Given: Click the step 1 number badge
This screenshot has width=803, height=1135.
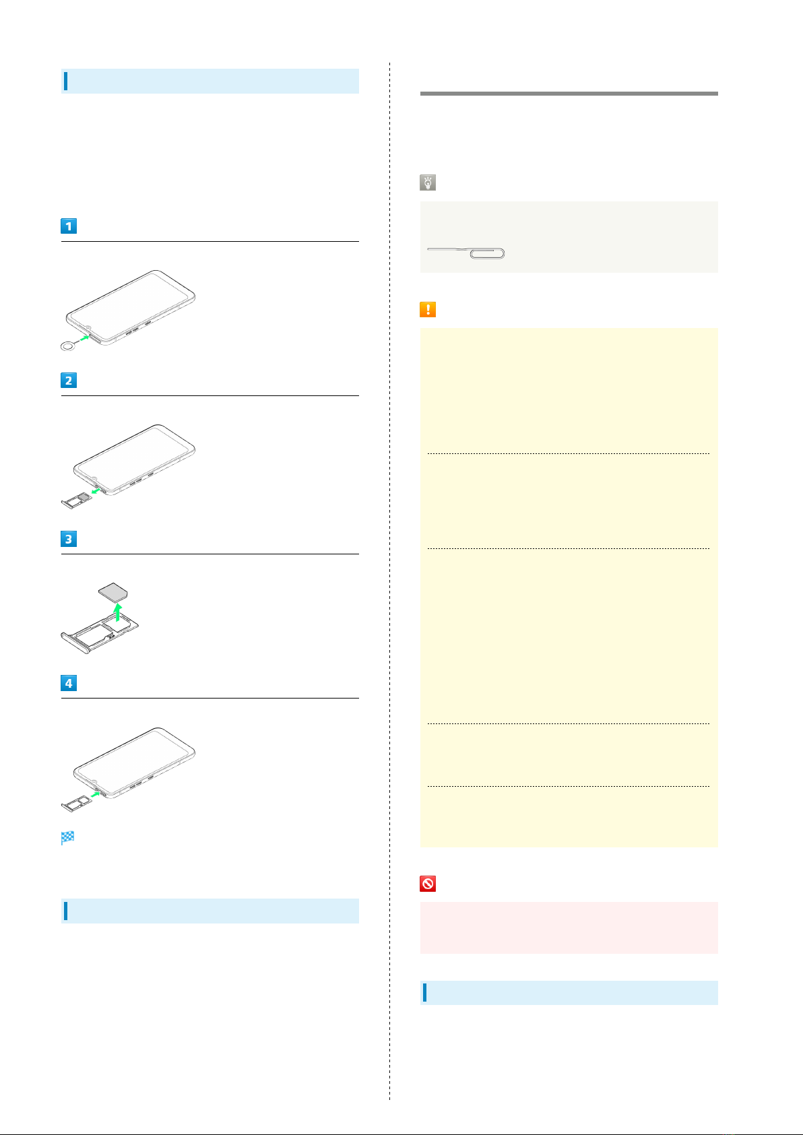Looking at the screenshot, I should click(69, 226).
